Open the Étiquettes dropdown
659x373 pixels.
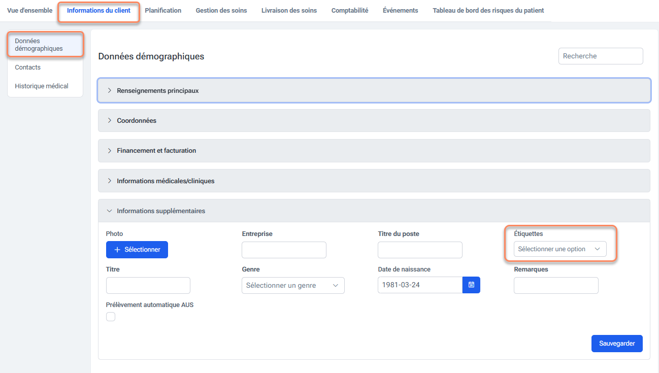[x=559, y=249]
